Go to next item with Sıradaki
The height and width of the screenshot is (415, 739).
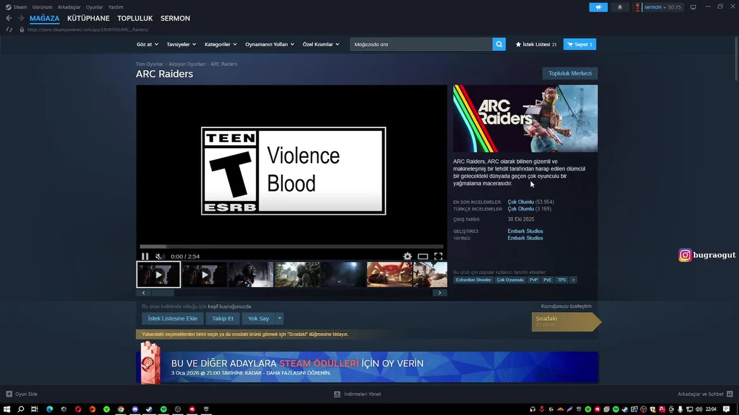(566, 322)
